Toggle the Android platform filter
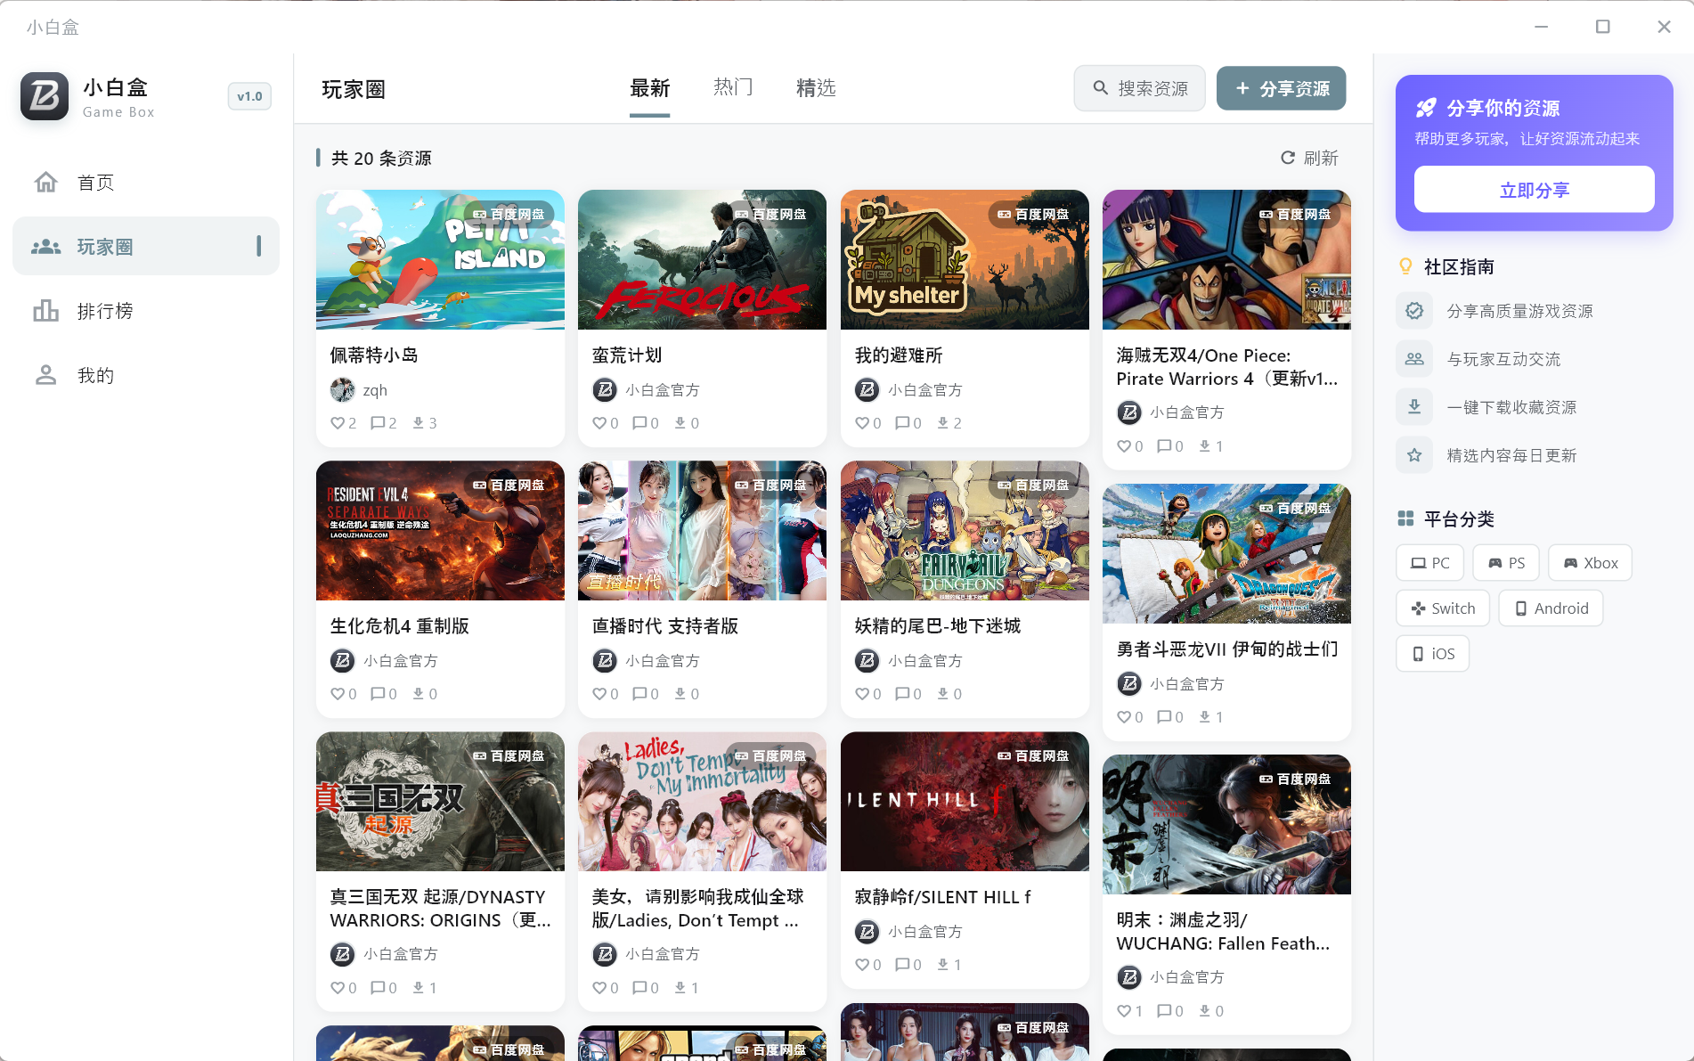The height and width of the screenshot is (1061, 1694). click(1550, 608)
